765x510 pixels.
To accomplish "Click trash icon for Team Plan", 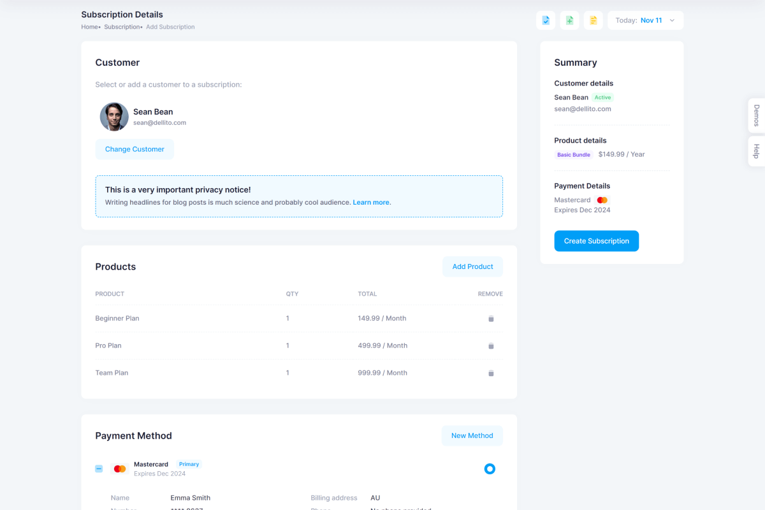I will pos(491,374).
